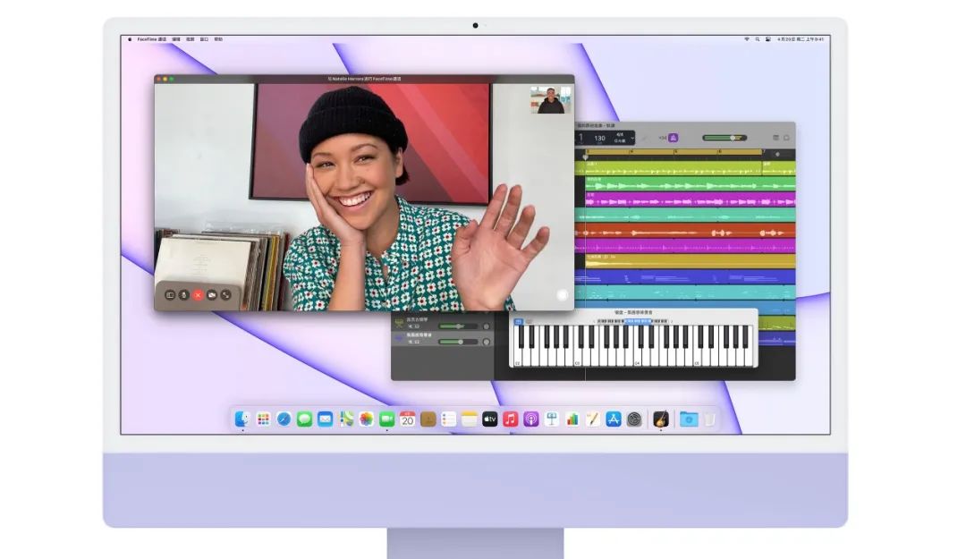Screen dimensions: 966x559
Task: Click the date and time in menu bar
Action: [801, 39]
